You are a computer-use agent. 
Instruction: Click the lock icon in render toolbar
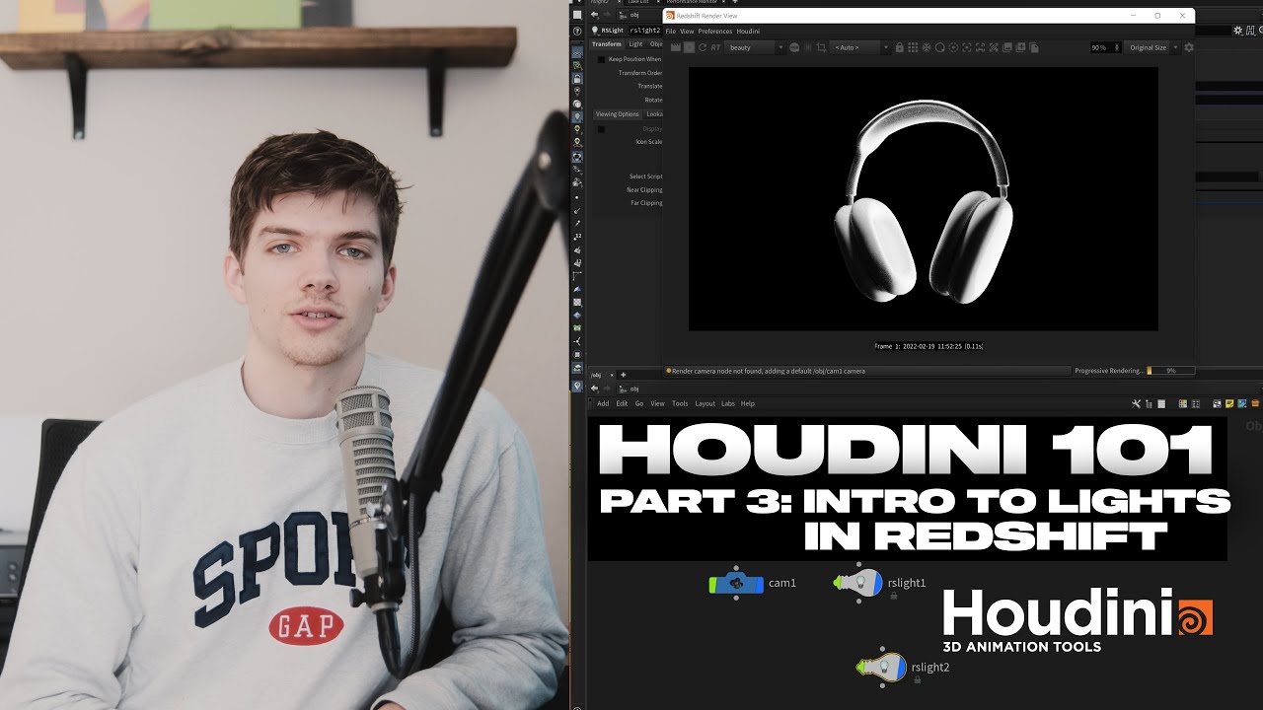[x=899, y=47]
